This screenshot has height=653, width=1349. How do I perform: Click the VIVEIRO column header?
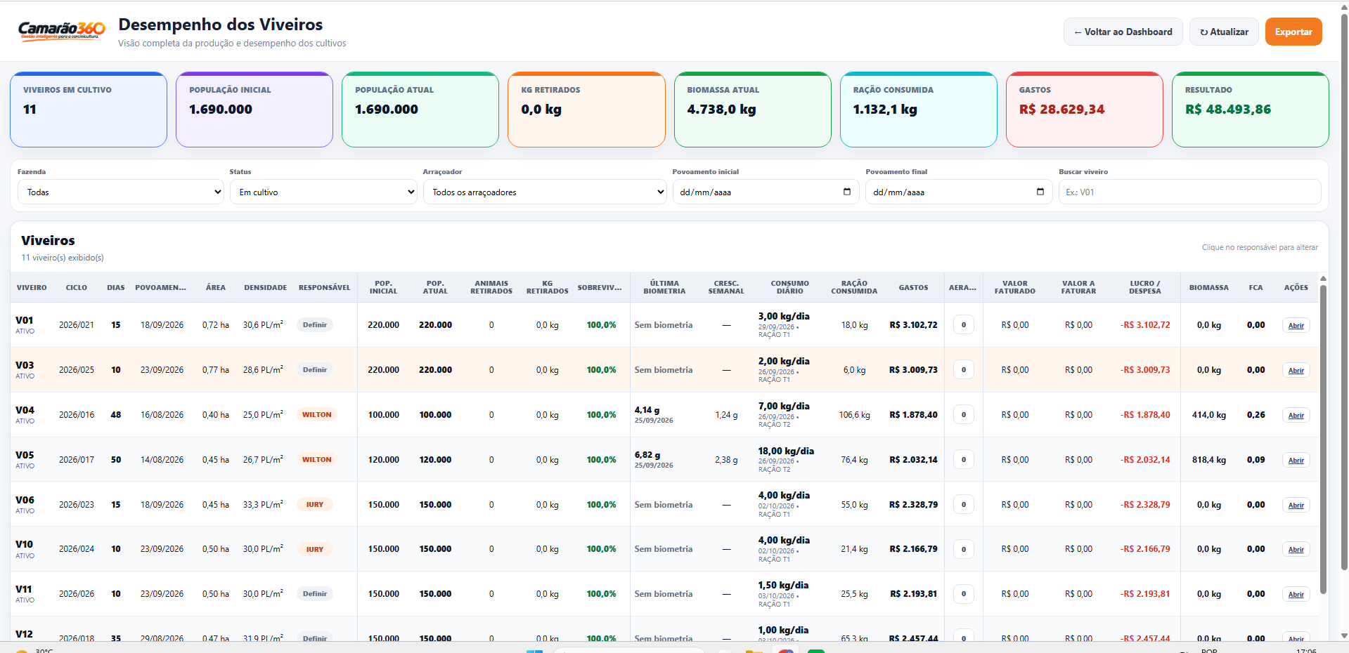32,287
